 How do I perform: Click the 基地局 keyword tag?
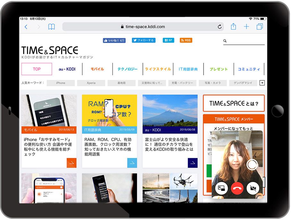coord(122,83)
